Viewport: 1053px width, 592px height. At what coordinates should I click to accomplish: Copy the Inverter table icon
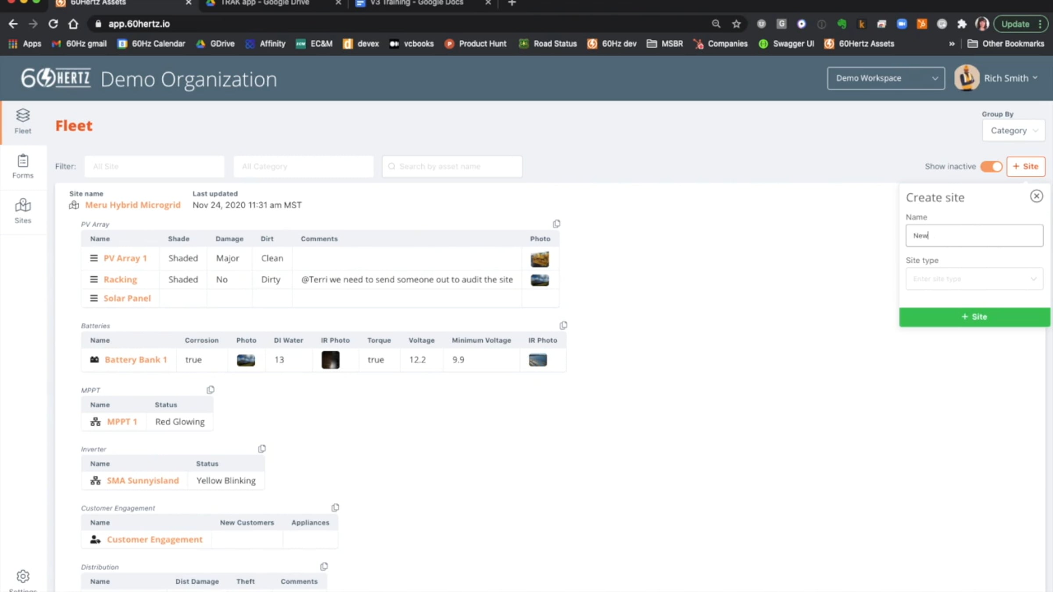pyautogui.click(x=262, y=449)
